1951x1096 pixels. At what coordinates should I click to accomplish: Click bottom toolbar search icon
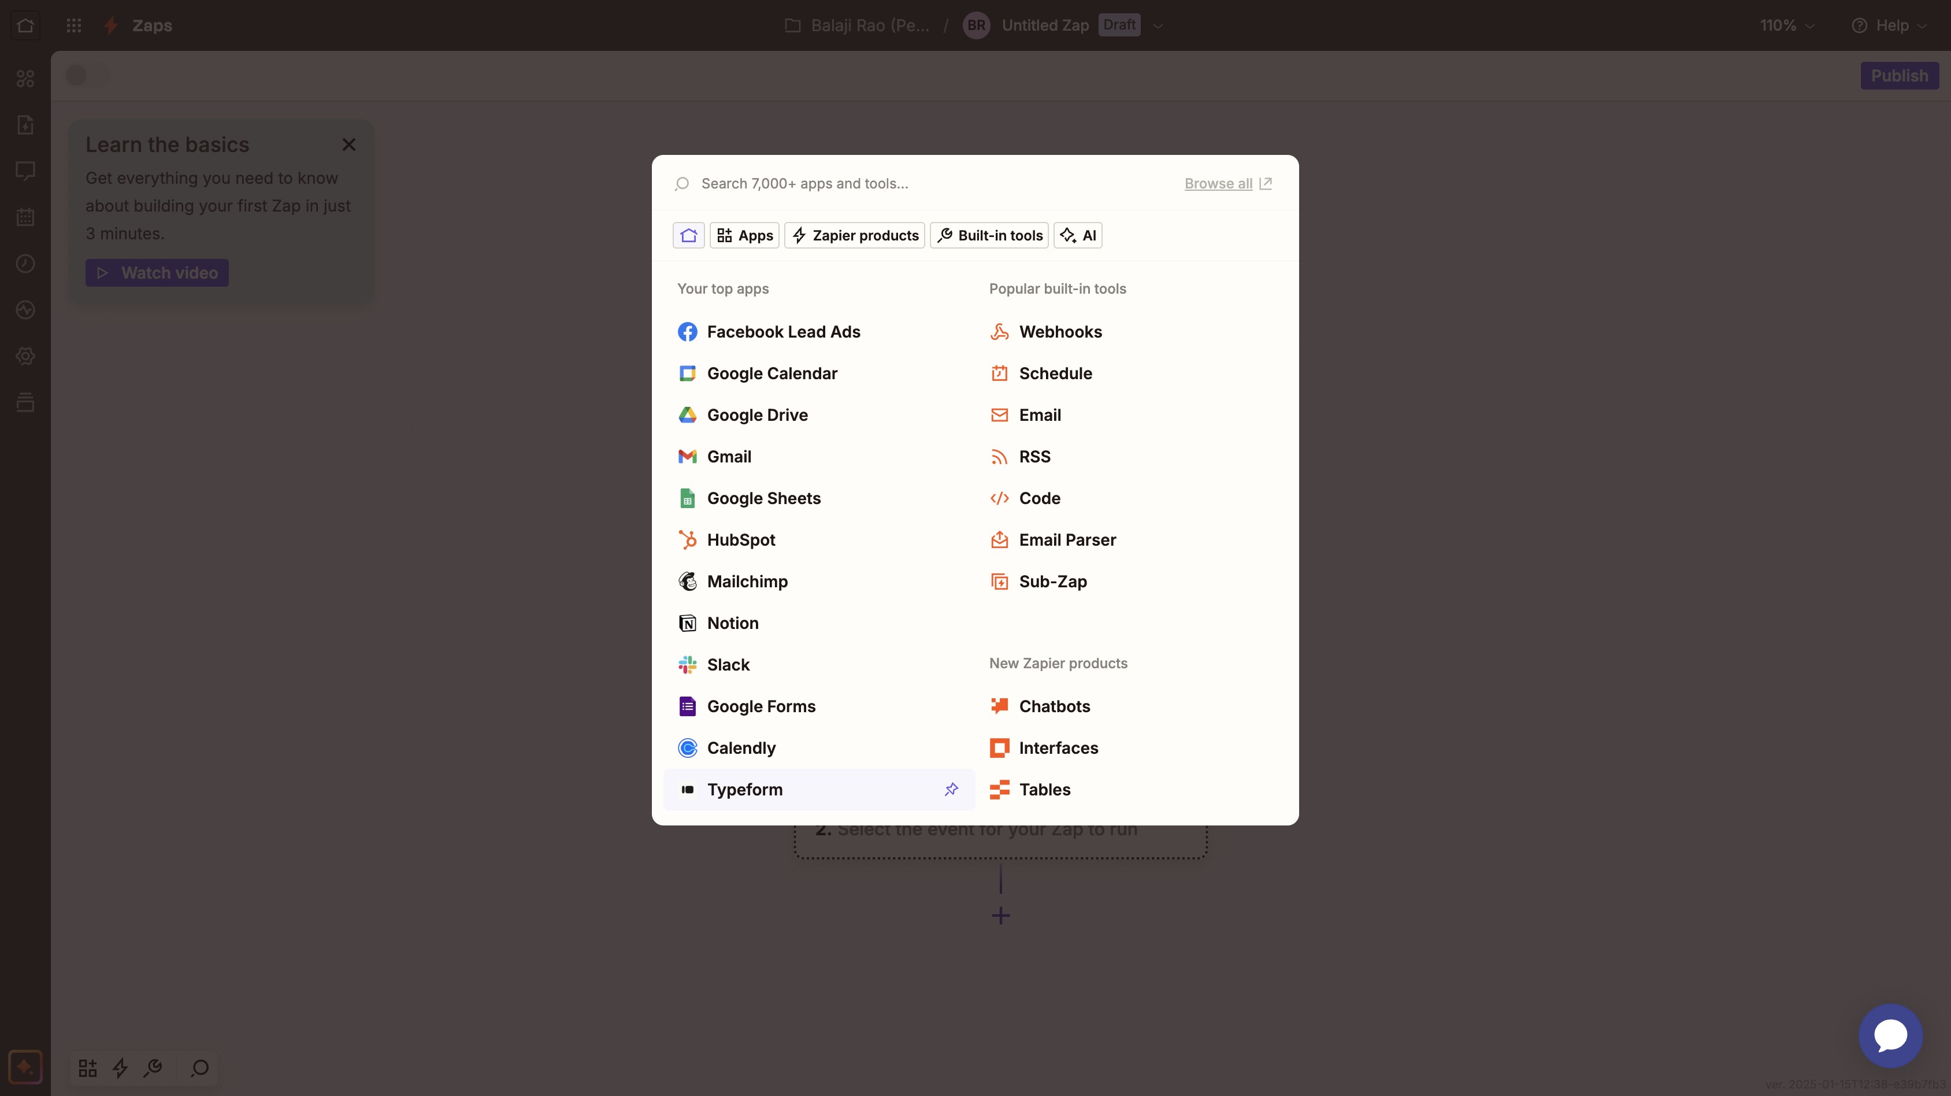click(x=200, y=1068)
